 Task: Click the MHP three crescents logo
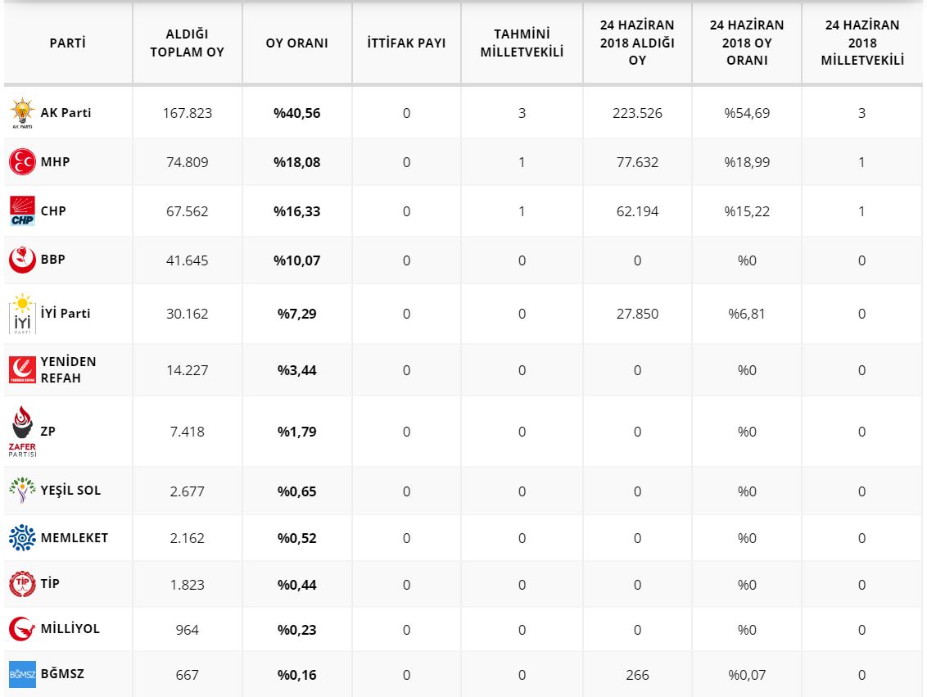click(x=22, y=162)
